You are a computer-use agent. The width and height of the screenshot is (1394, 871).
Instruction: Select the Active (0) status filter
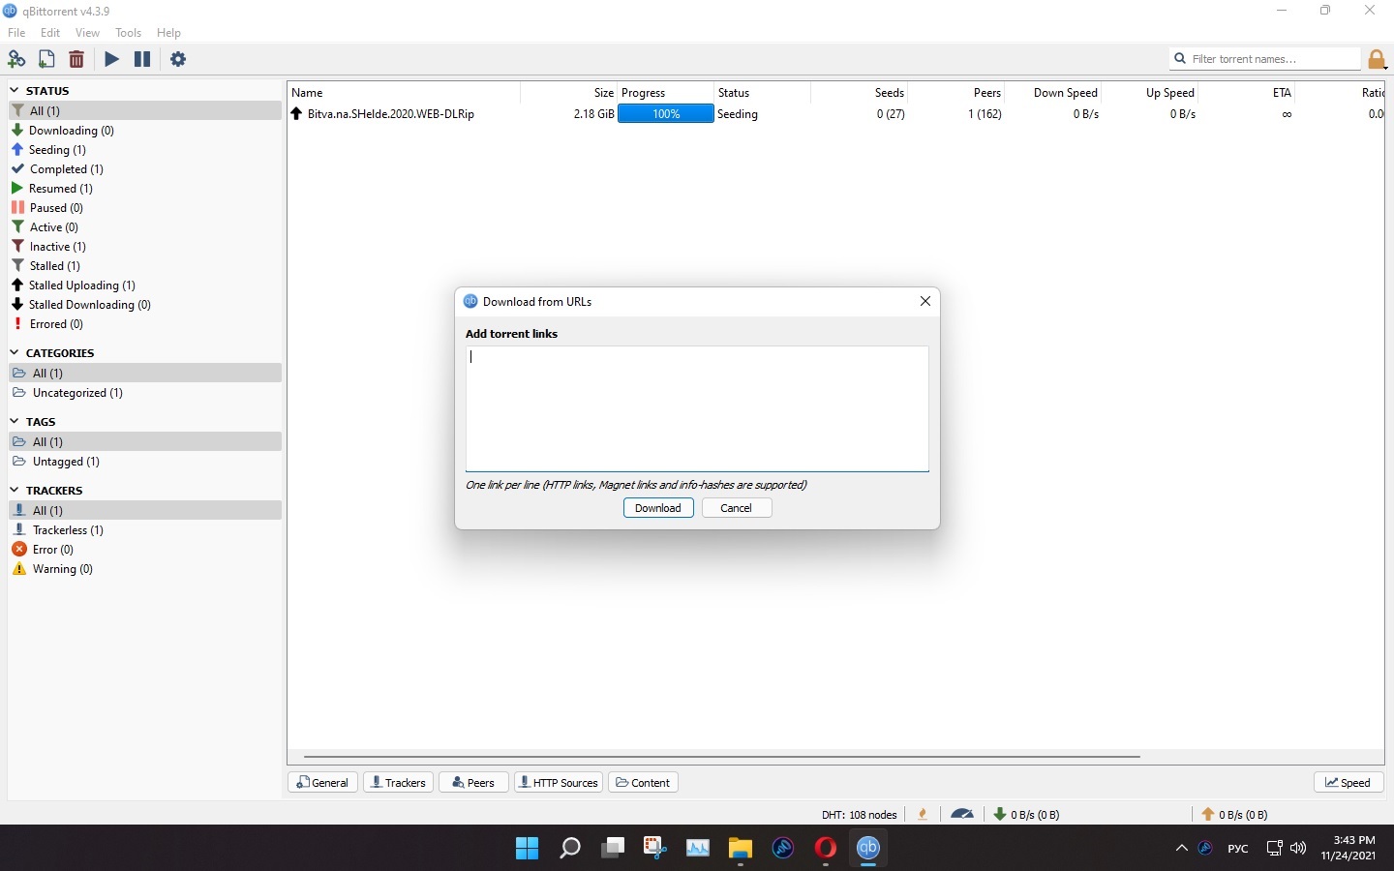tap(145, 227)
